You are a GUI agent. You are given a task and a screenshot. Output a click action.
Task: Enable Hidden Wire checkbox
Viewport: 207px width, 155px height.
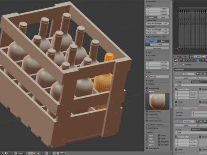point(147,115)
